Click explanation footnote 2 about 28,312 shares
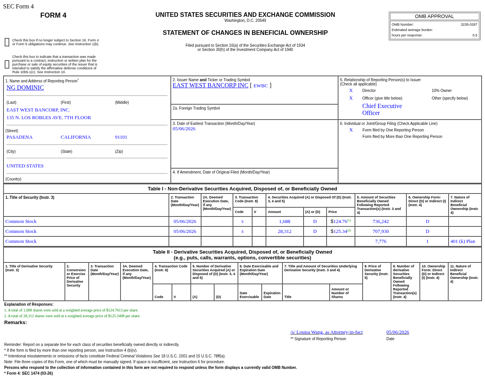Viewport: 485px width, 385px height. pyautogui.click(x=72, y=316)
